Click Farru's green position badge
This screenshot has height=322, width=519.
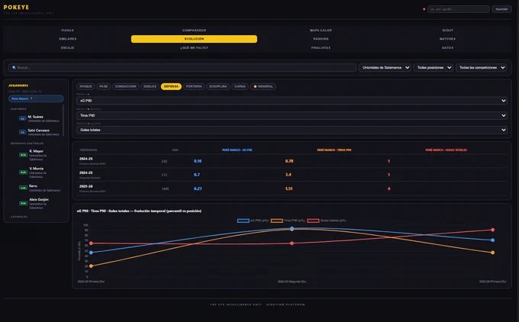(23, 188)
